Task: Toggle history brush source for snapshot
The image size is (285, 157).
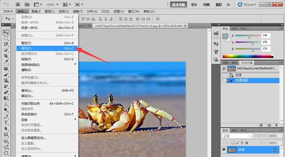Action: click(224, 68)
